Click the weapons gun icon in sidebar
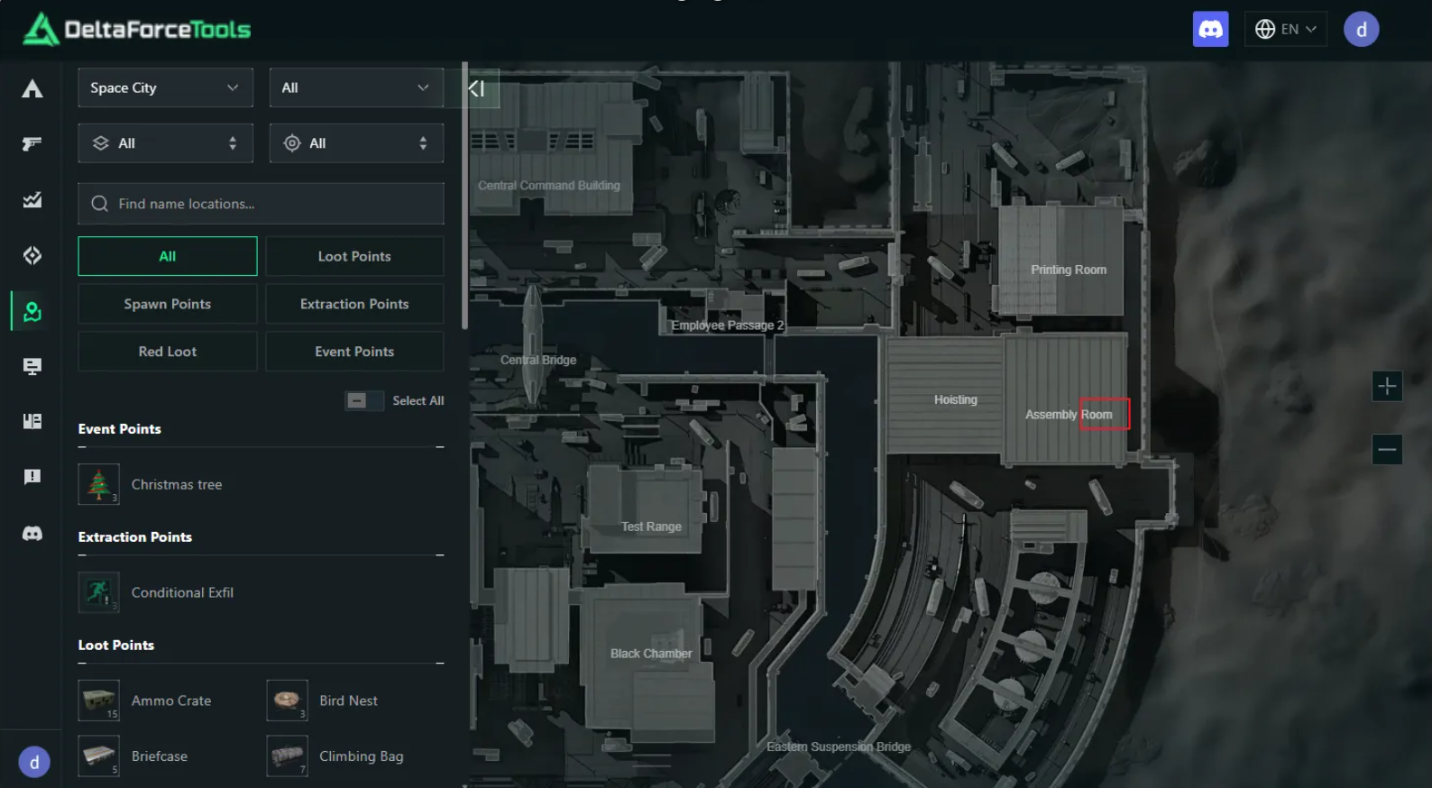The height and width of the screenshot is (788, 1432). [x=32, y=144]
